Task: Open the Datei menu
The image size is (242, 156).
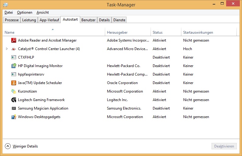Action: (x=9, y=12)
